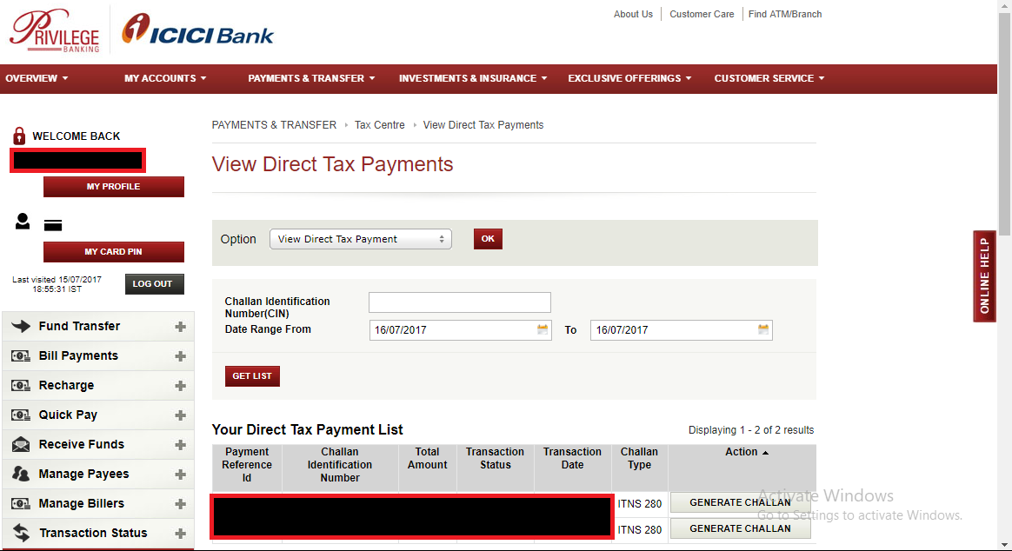Click the first GENERATE CHALLAN button
The width and height of the screenshot is (1012, 551).
coord(740,502)
